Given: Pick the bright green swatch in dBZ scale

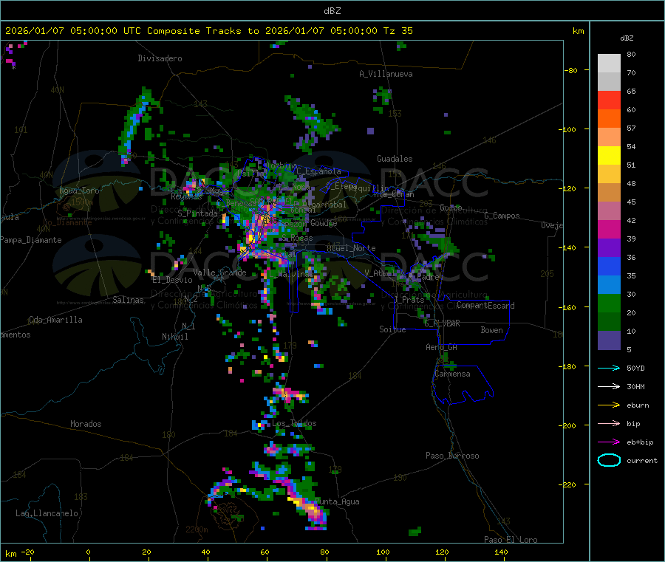Looking at the screenshot, I should click(609, 303).
